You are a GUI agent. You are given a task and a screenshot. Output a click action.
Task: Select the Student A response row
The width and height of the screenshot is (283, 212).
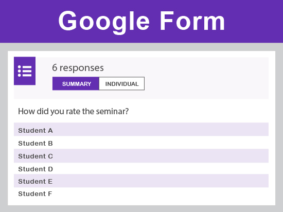tap(141, 129)
